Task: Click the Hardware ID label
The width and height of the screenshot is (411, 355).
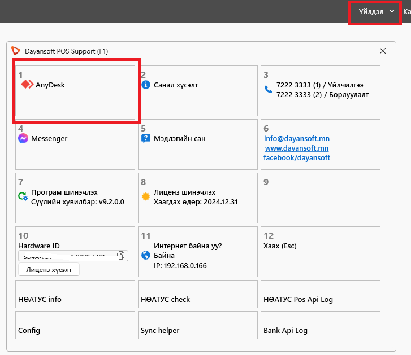Action: (39, 246)
